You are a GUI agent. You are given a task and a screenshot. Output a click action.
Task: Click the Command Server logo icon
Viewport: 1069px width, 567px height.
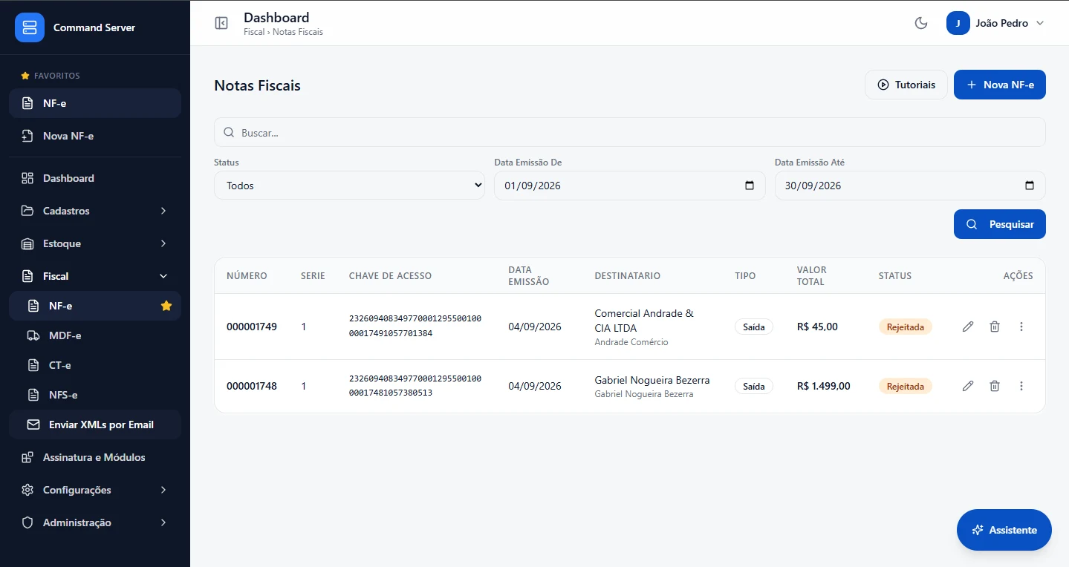pos(30,27)
